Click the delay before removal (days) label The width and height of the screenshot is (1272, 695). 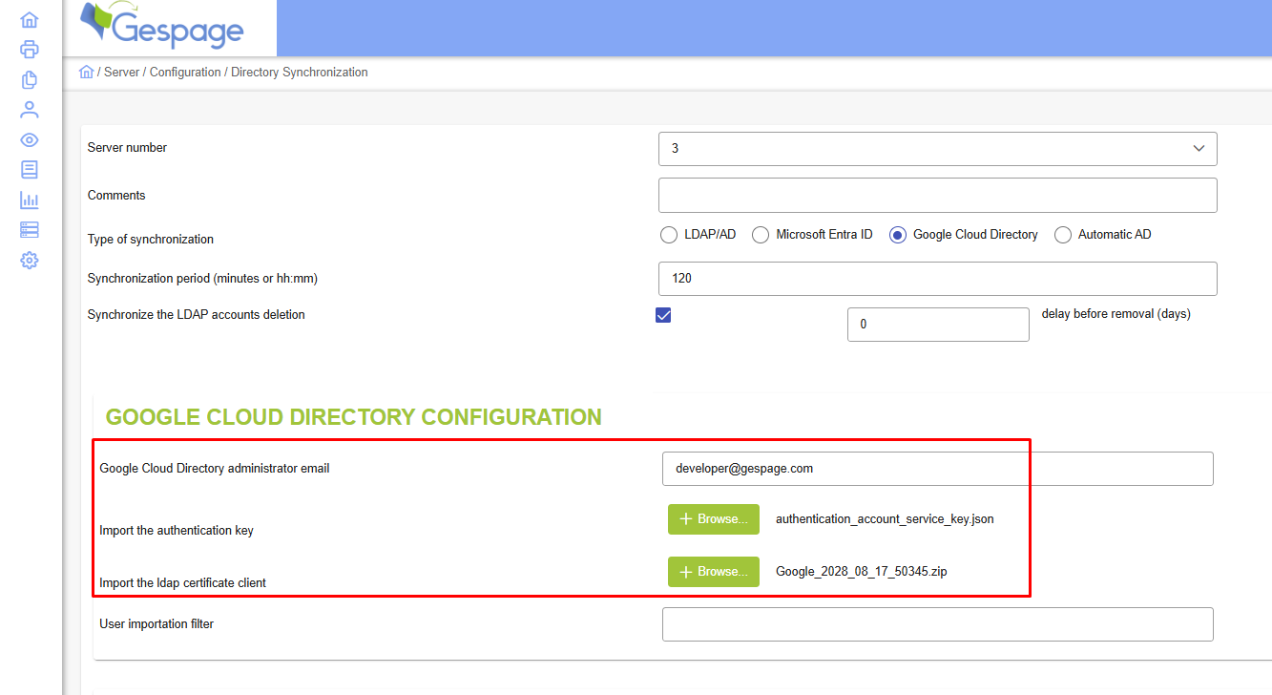[1116, 314]
